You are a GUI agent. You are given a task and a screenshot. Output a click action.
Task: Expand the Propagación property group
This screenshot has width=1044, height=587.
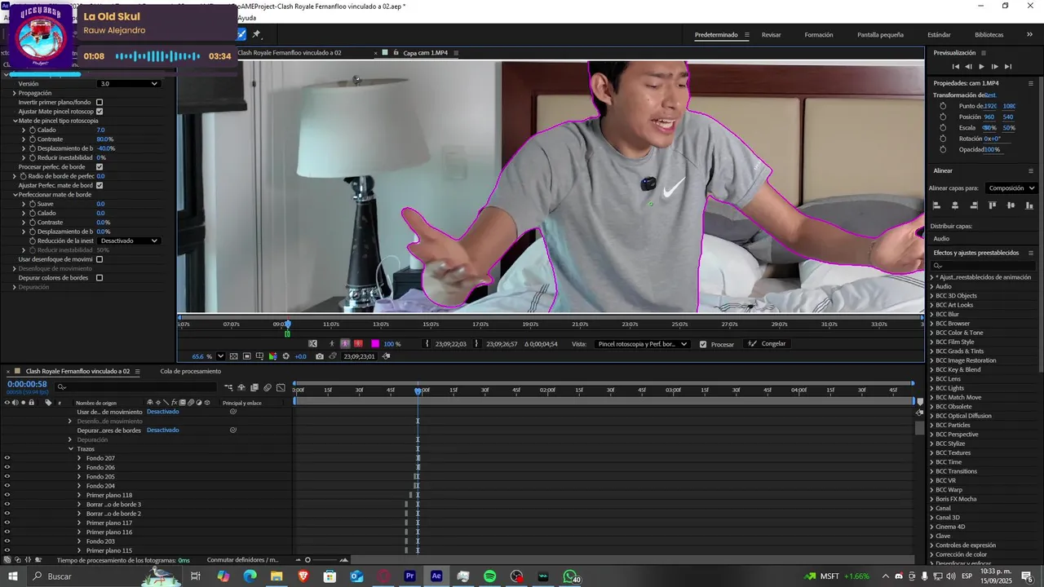pyautogui.click(x=15, y=93)
